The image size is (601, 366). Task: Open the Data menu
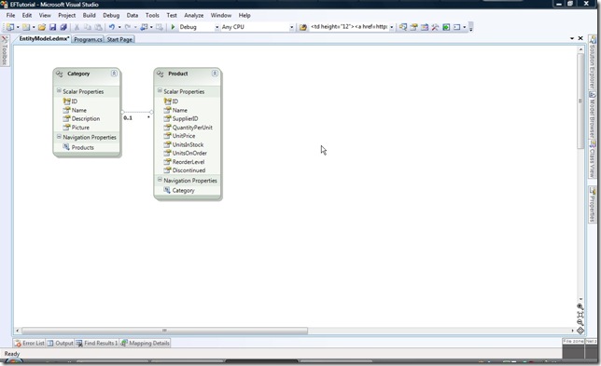tap(133, 15)
